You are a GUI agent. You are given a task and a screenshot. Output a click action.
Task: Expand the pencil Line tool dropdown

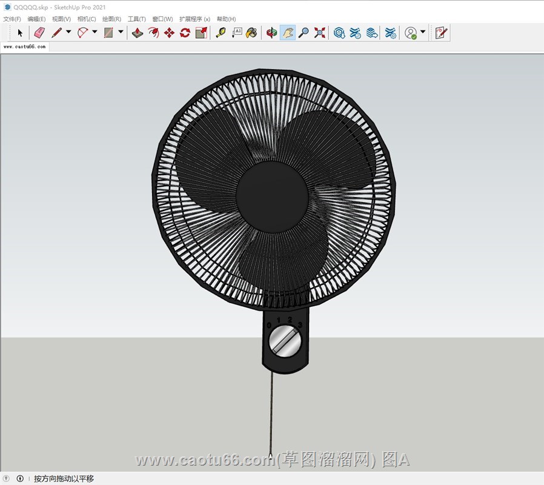(x=68, y=32)
